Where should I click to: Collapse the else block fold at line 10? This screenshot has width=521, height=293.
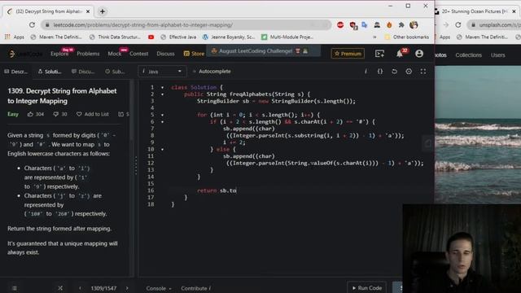pyautogui.click(x=163, y=150)
